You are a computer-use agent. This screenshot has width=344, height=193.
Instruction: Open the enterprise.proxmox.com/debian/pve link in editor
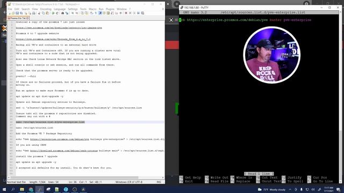click(60, 139)
